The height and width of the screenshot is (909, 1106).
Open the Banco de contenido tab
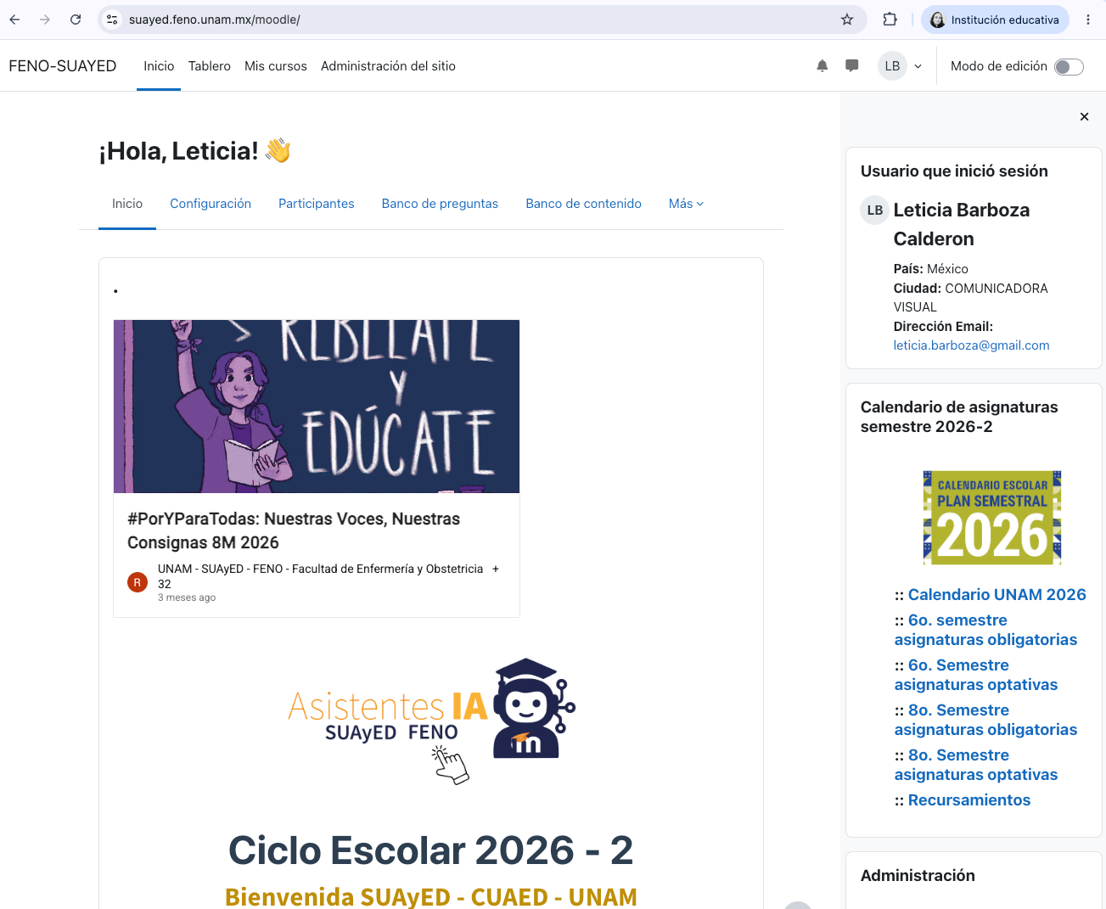click(x=583, y=204)
